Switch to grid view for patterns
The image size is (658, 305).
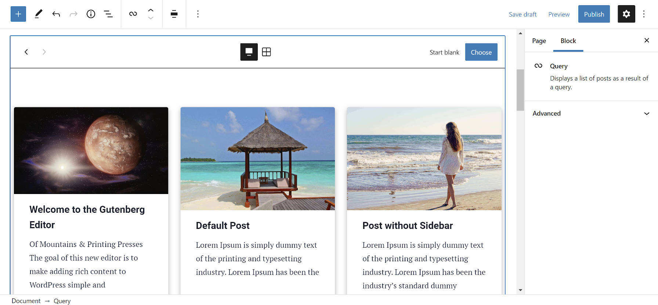coord(267,52)
